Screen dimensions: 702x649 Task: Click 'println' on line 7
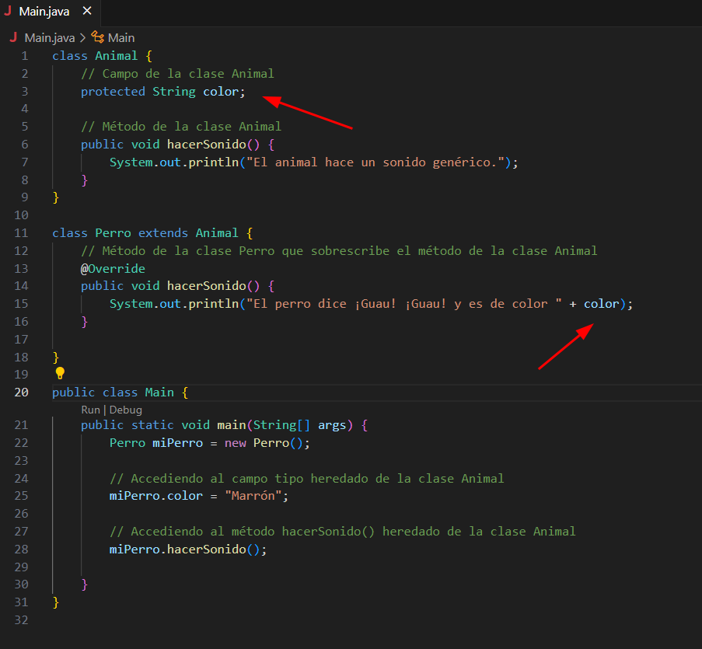[214, 162]
